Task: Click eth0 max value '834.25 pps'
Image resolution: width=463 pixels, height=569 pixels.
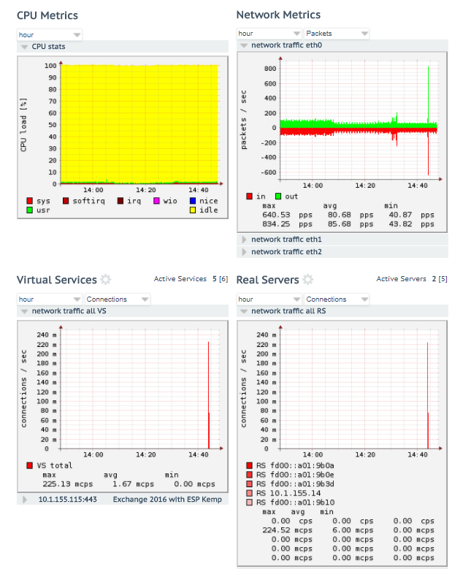Action: [288, 224]
